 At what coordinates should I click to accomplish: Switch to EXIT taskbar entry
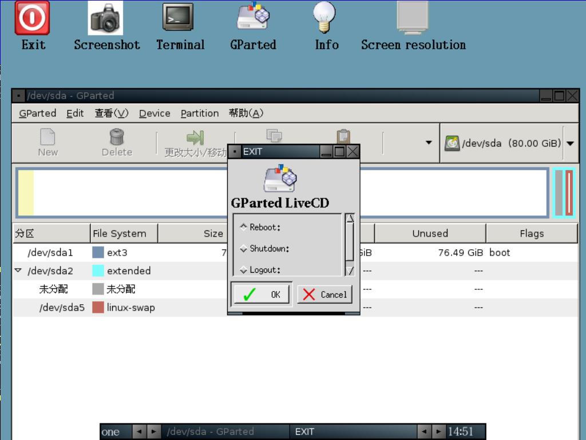pos(353,431)
